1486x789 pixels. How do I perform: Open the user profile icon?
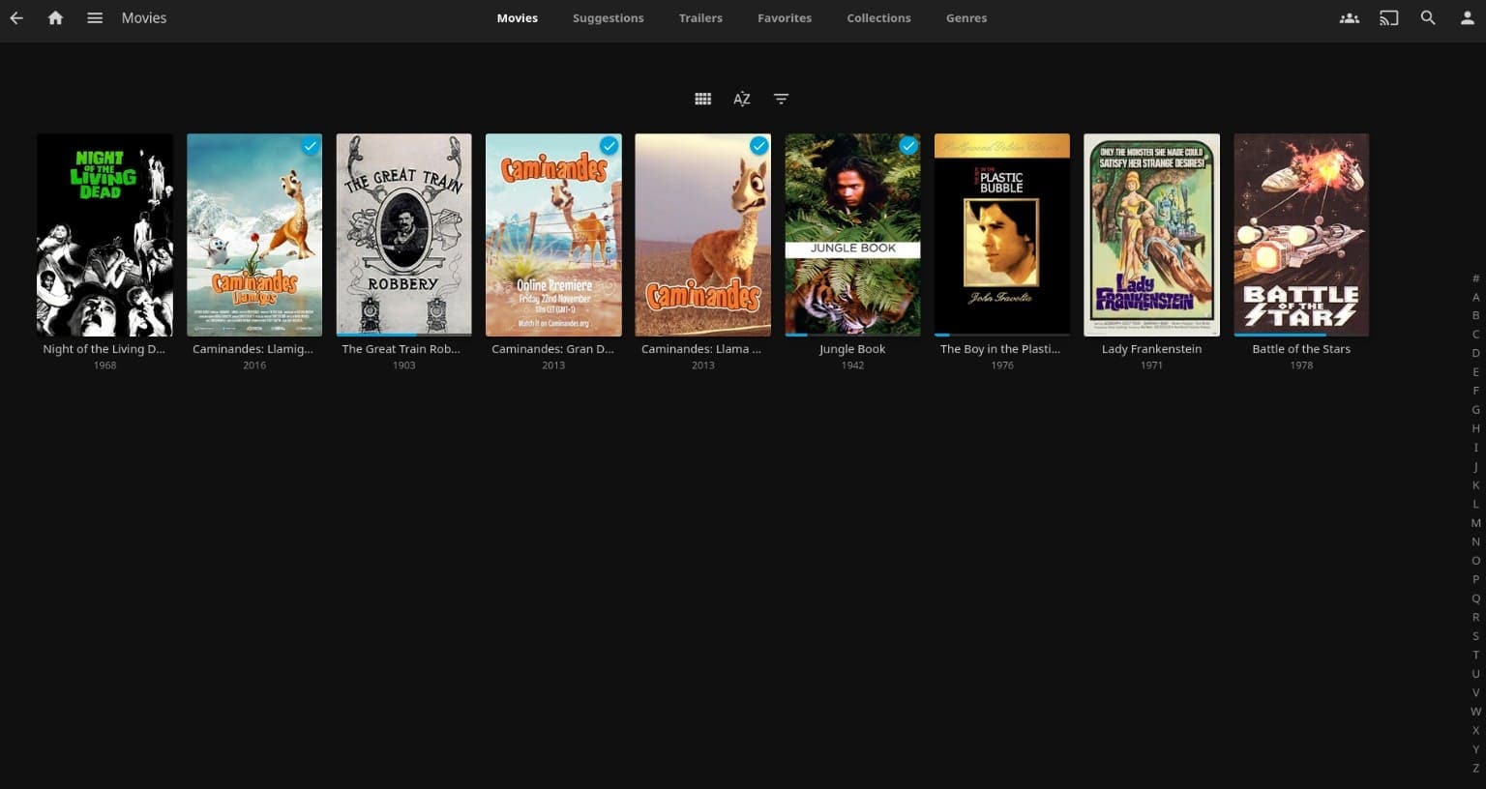pos(1467,17)
